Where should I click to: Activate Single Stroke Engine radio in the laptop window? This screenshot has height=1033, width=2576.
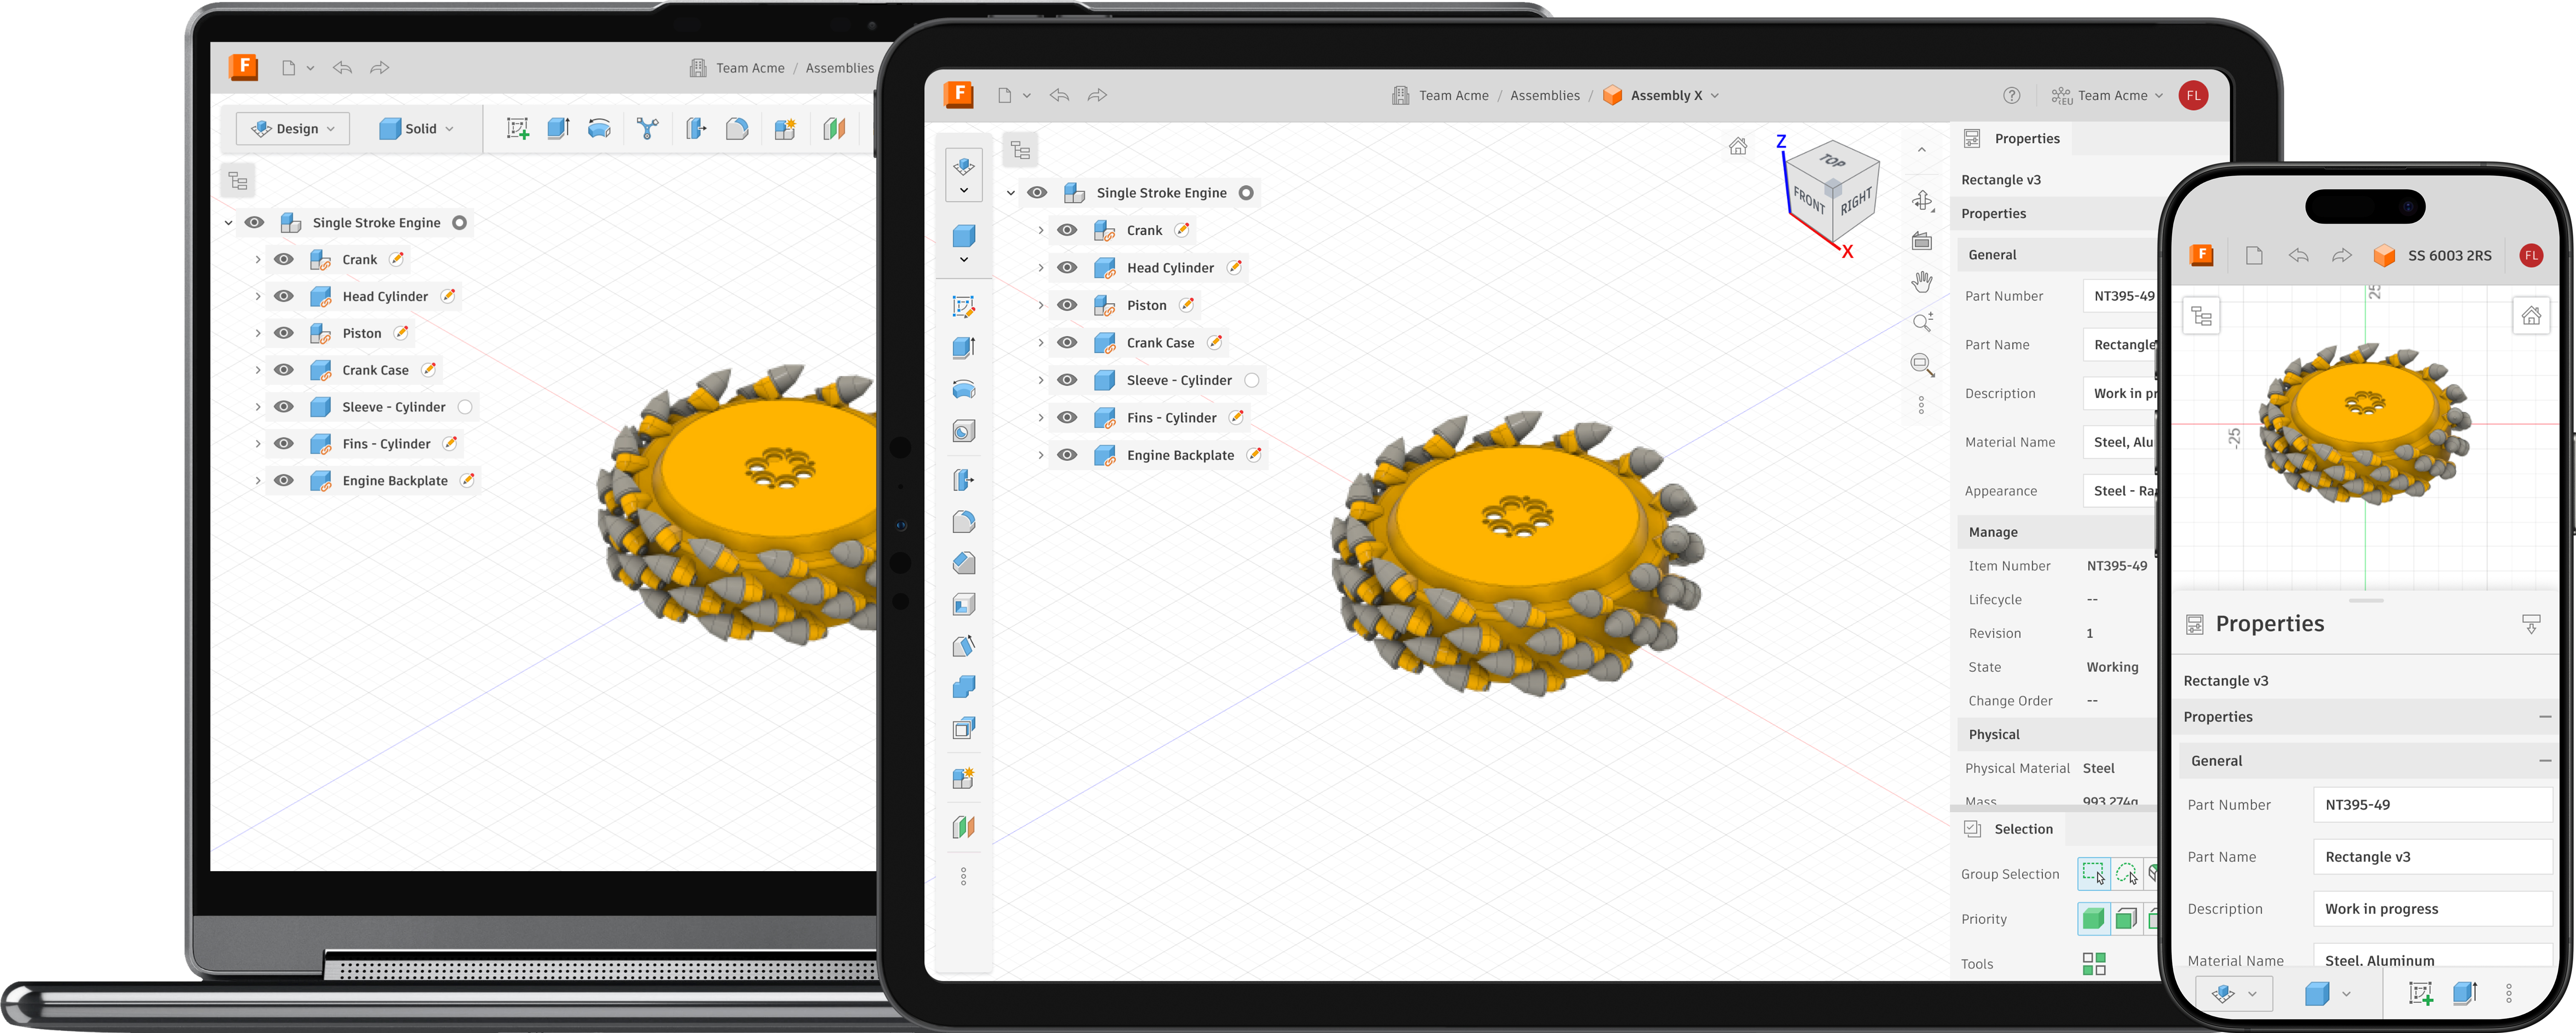(x=459, y=223)
